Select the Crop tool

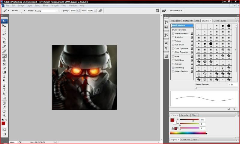(x=4, y=42)
